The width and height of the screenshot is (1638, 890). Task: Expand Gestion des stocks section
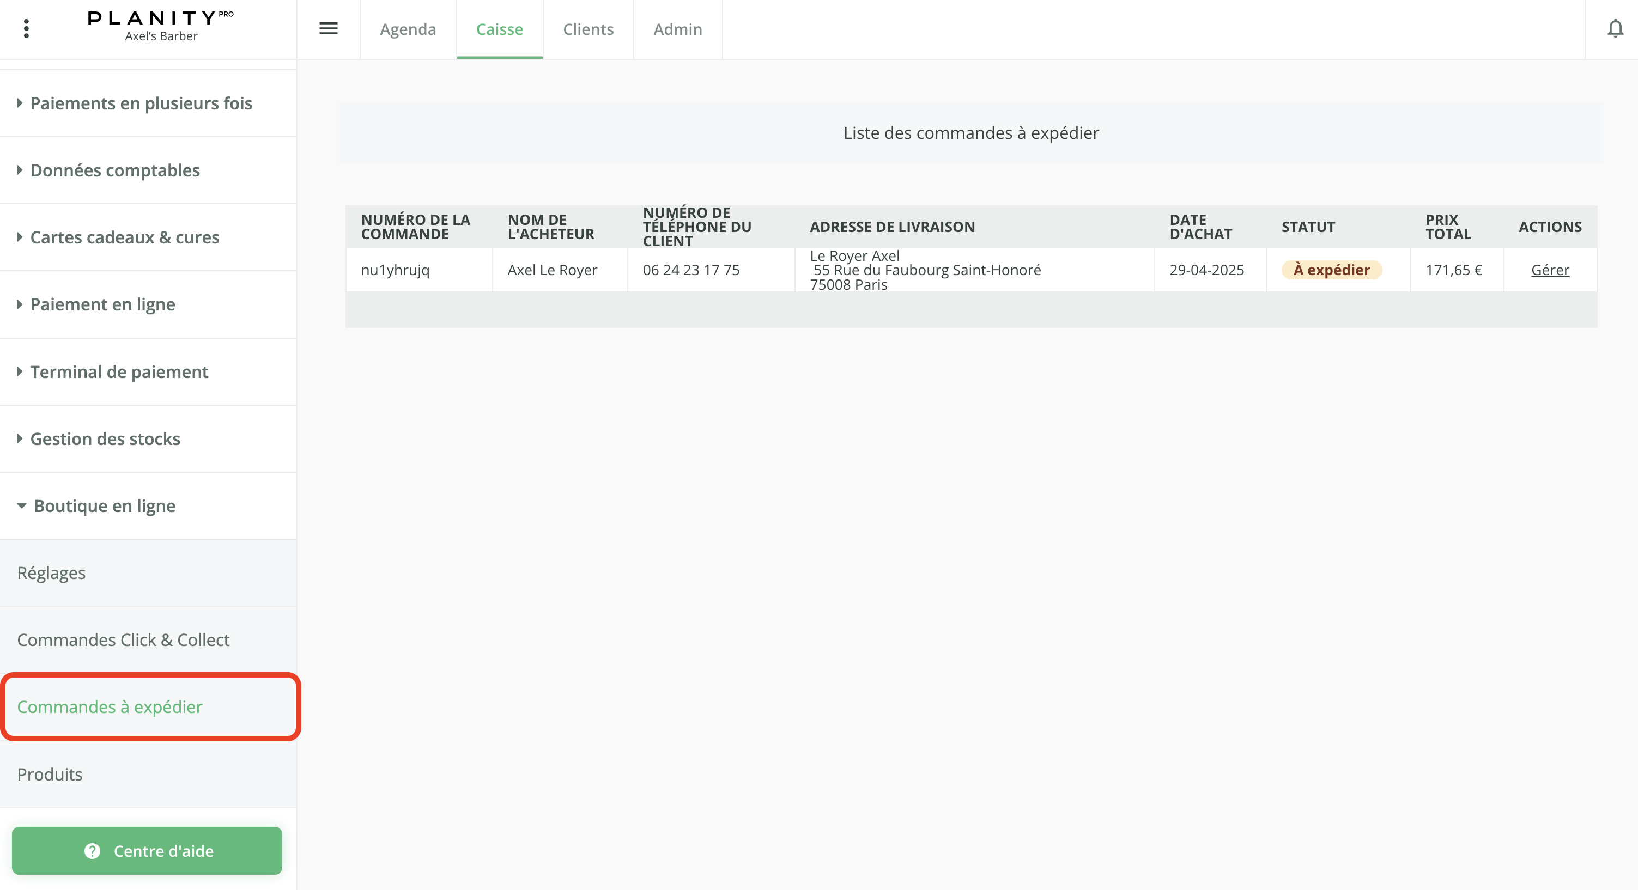pos(105,438)
